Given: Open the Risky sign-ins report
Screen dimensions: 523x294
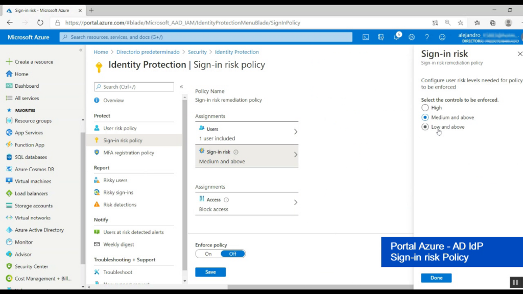Looking at the screenshot, I should pyautogui.click(x=118, y=192).
